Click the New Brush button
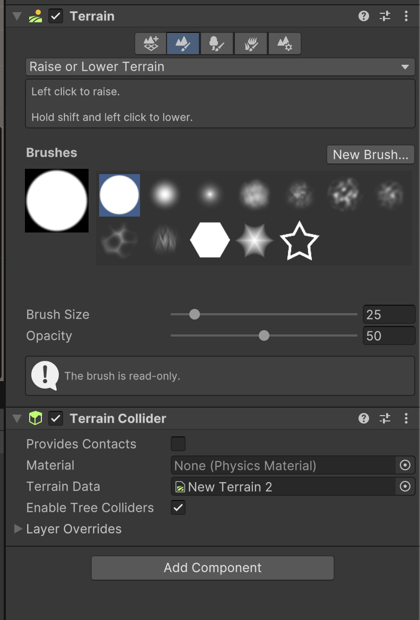420x620 pixels. (x=370, y=154)
